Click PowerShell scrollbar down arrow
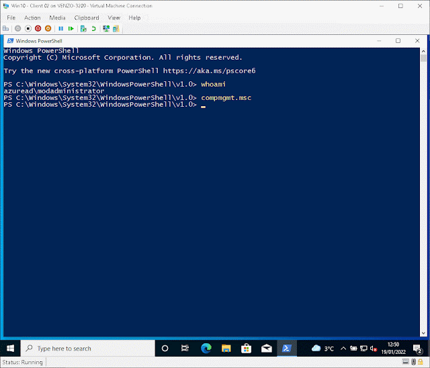430x368 pixels. pyautogui.click(x=423, y=333)
